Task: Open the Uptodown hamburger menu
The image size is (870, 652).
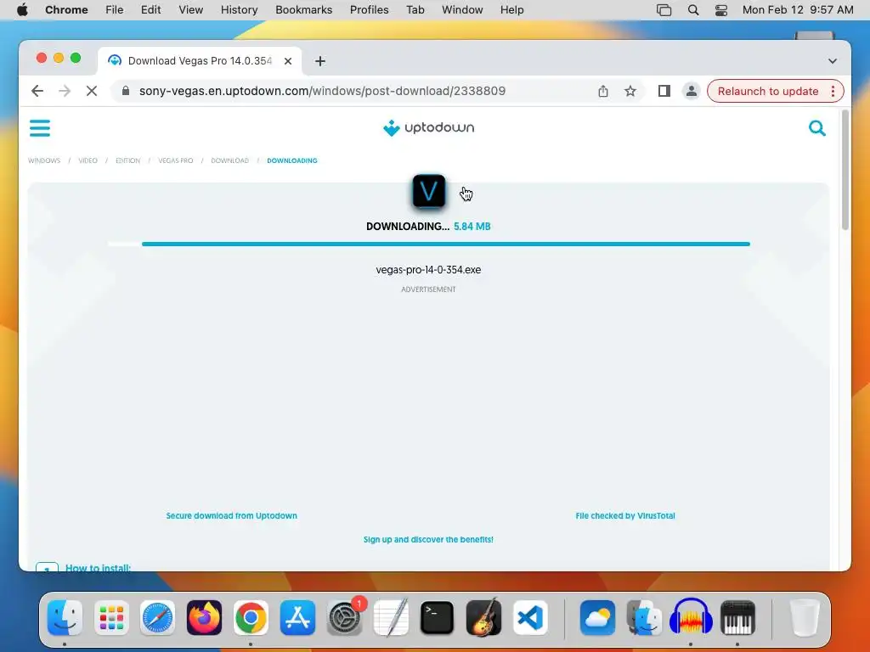Action: pyautogui.click(x=39, y=128)
